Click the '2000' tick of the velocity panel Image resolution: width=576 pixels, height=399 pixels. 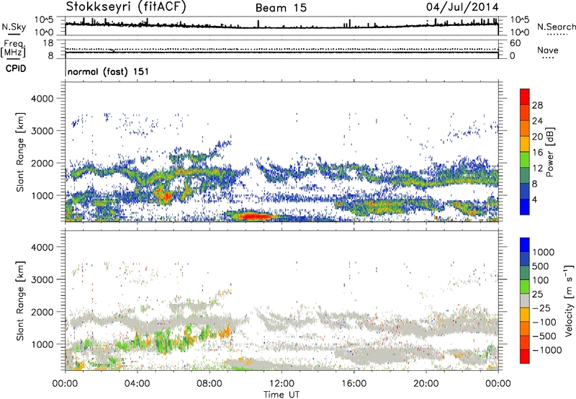click(x=42, y=312)
